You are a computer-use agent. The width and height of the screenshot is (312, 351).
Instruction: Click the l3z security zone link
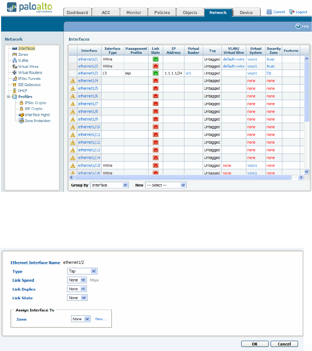(x=269, y=73)
